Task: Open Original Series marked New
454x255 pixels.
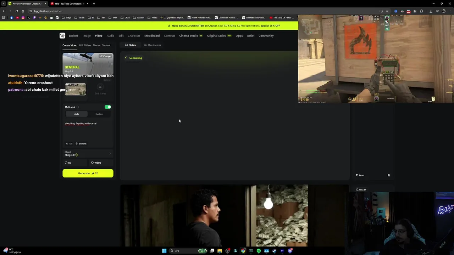Action: click(219, 36)
